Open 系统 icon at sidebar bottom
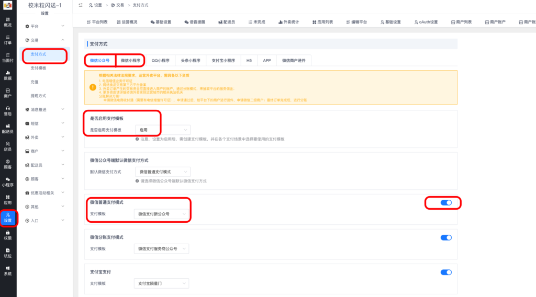This screenshot has height=297, width=536. point(8,270)
